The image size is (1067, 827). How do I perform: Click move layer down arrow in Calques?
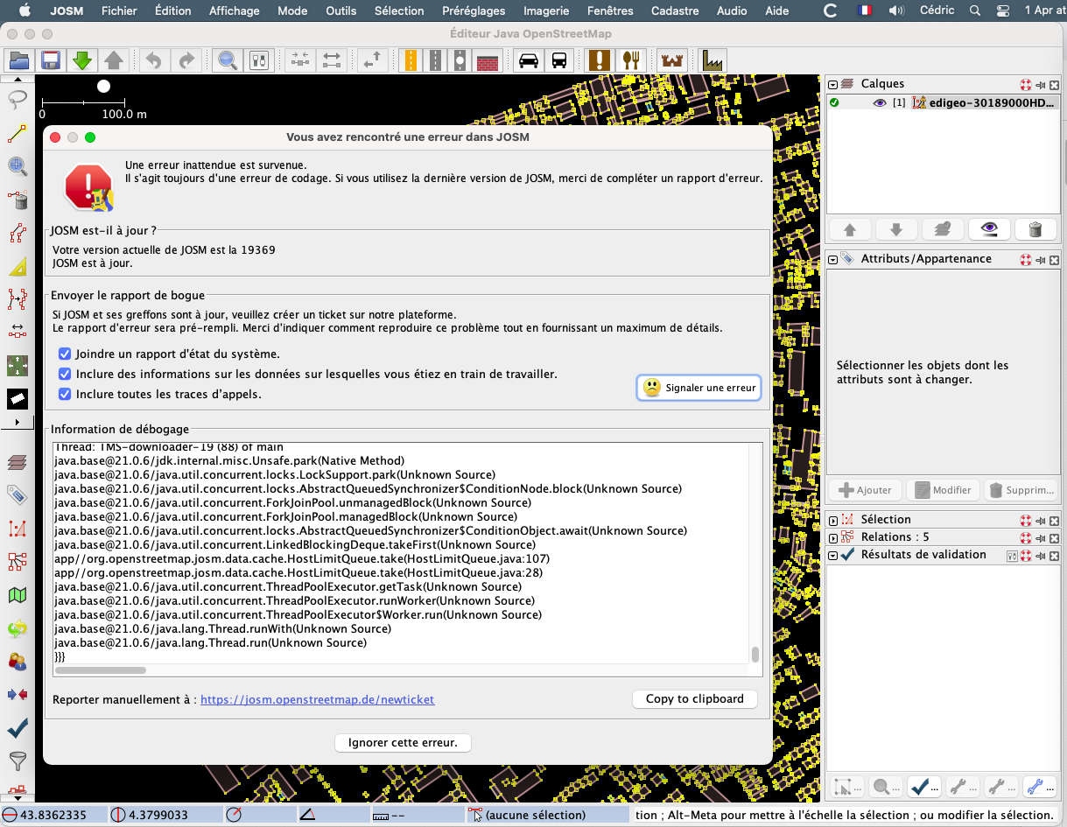pyautogui.click(x=896, y=229)
